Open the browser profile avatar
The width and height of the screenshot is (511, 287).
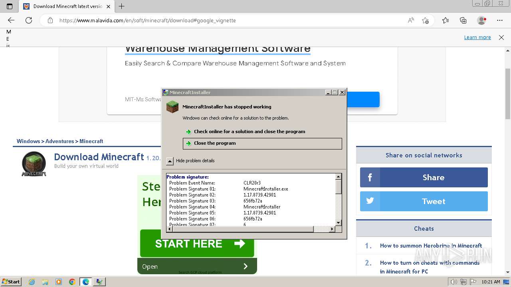(481, 20)
